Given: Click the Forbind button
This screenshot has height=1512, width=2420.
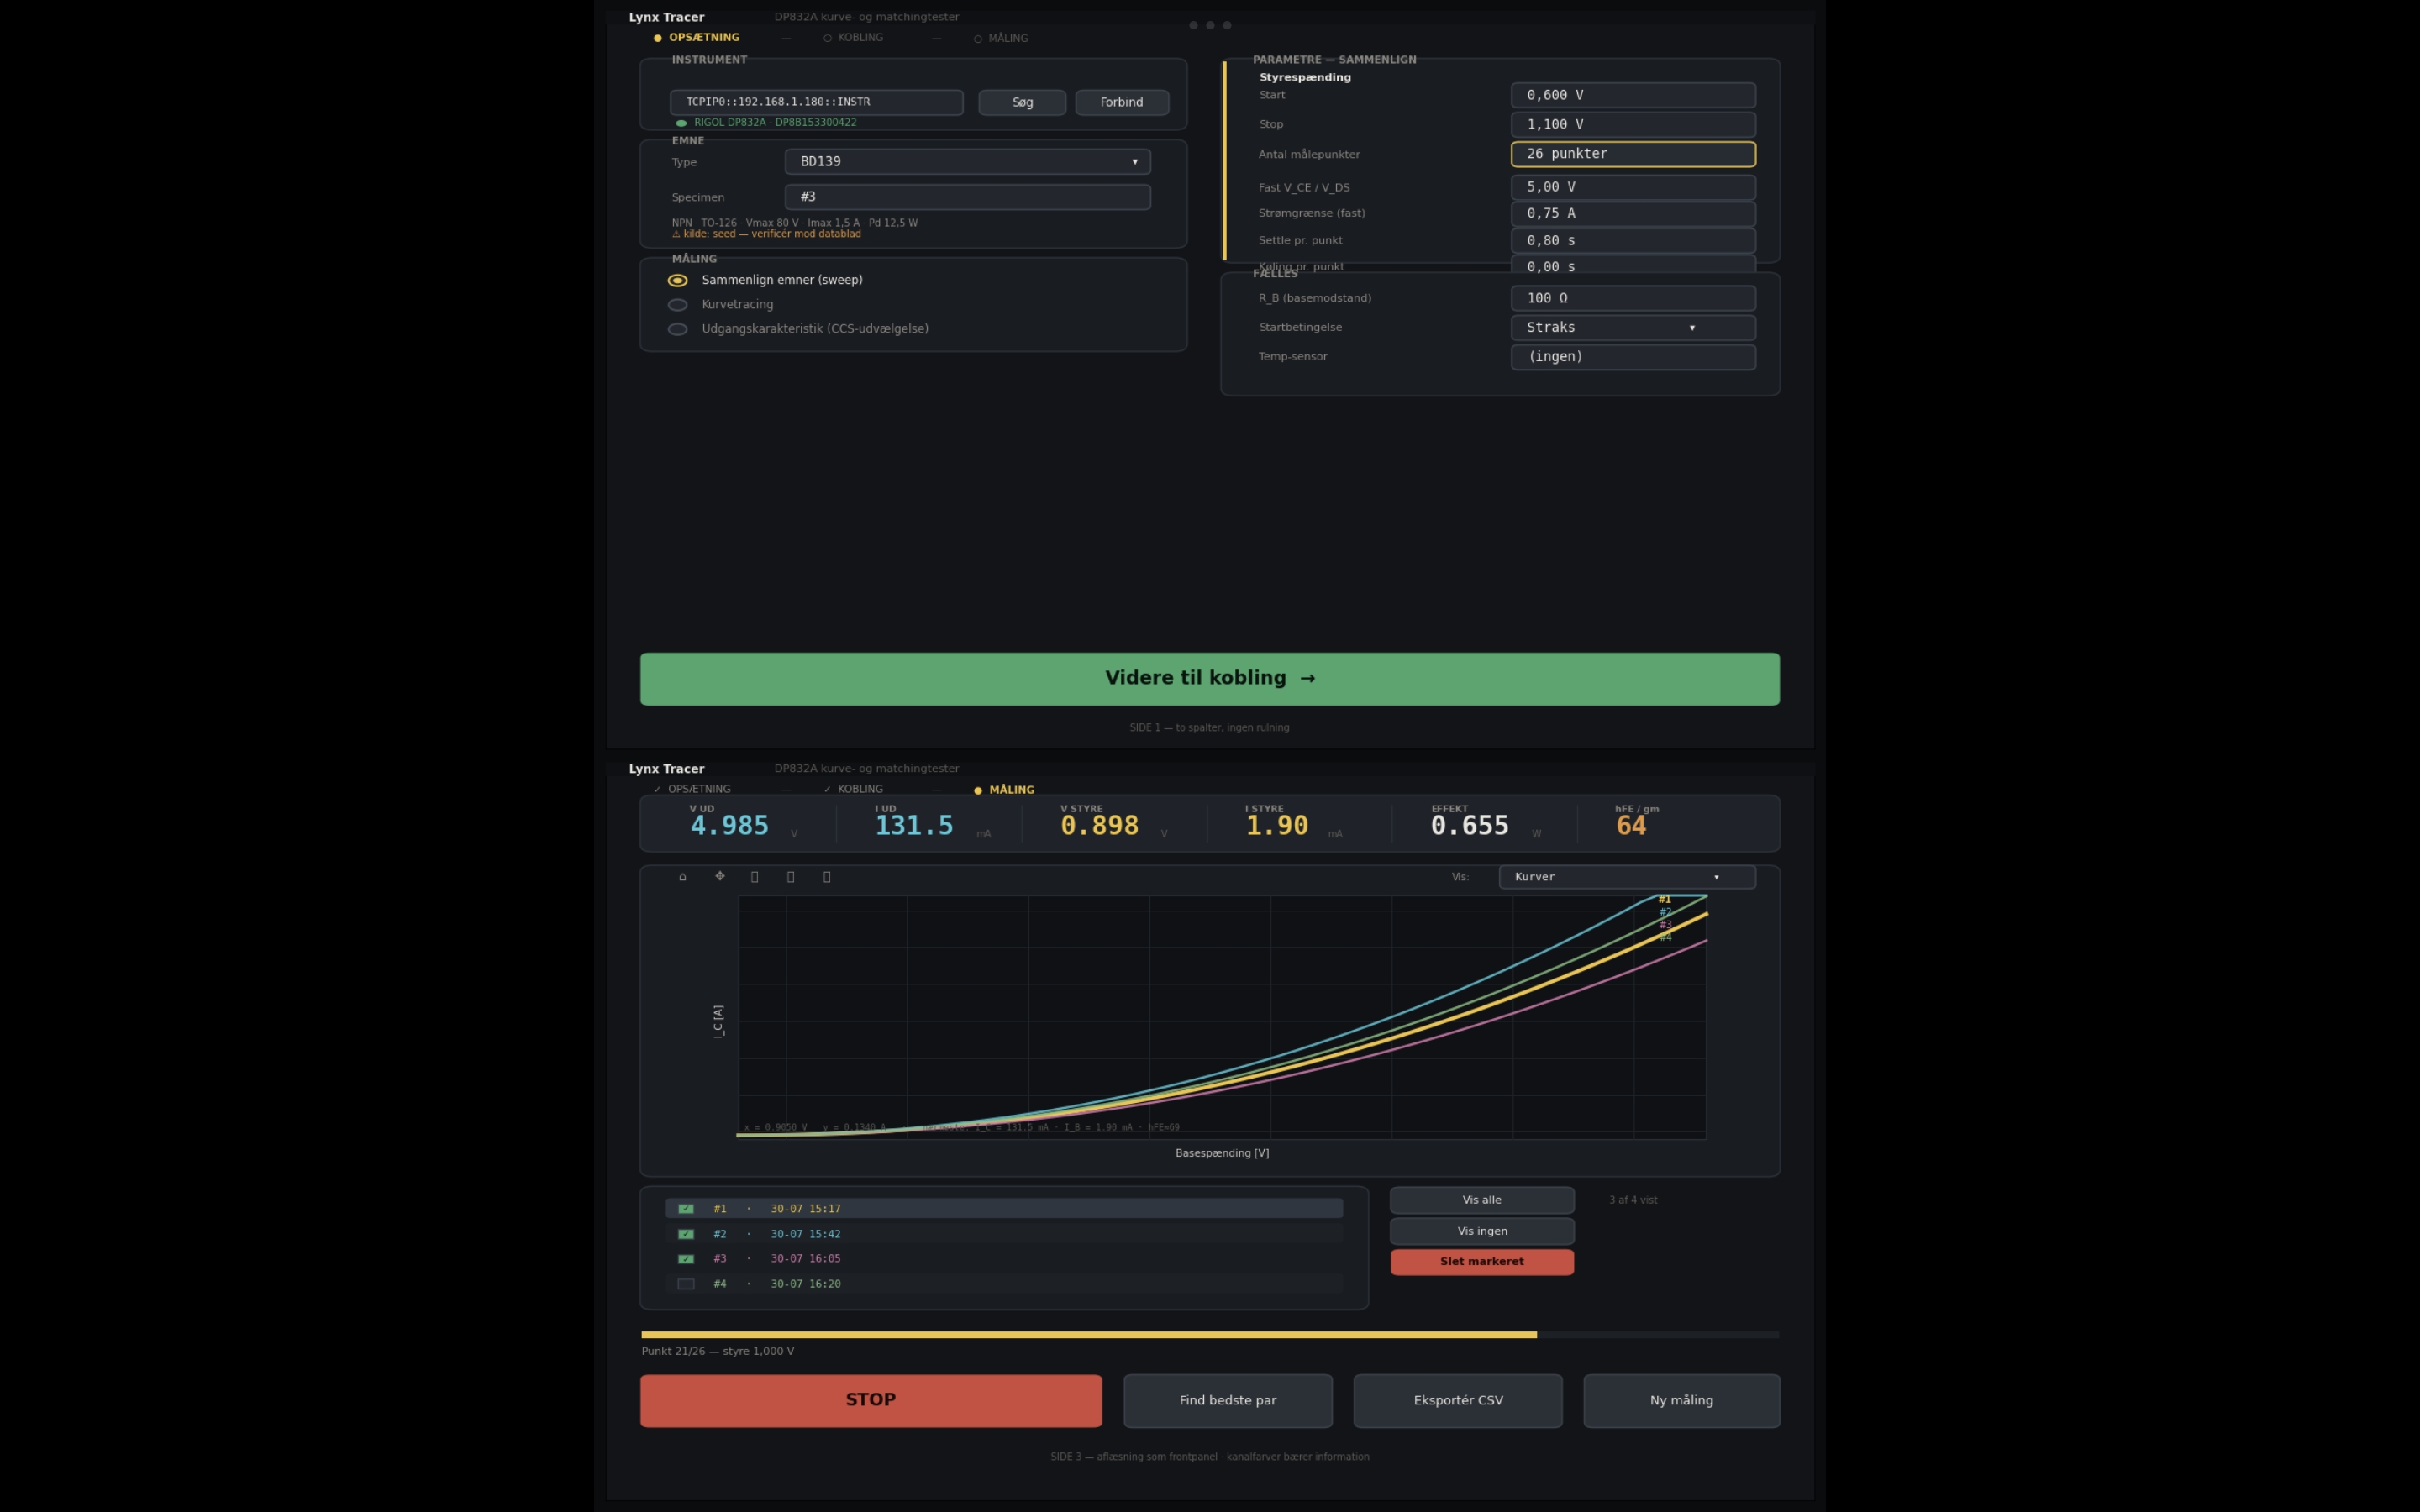Looking at the screenshot, I should pos(1122,103).
